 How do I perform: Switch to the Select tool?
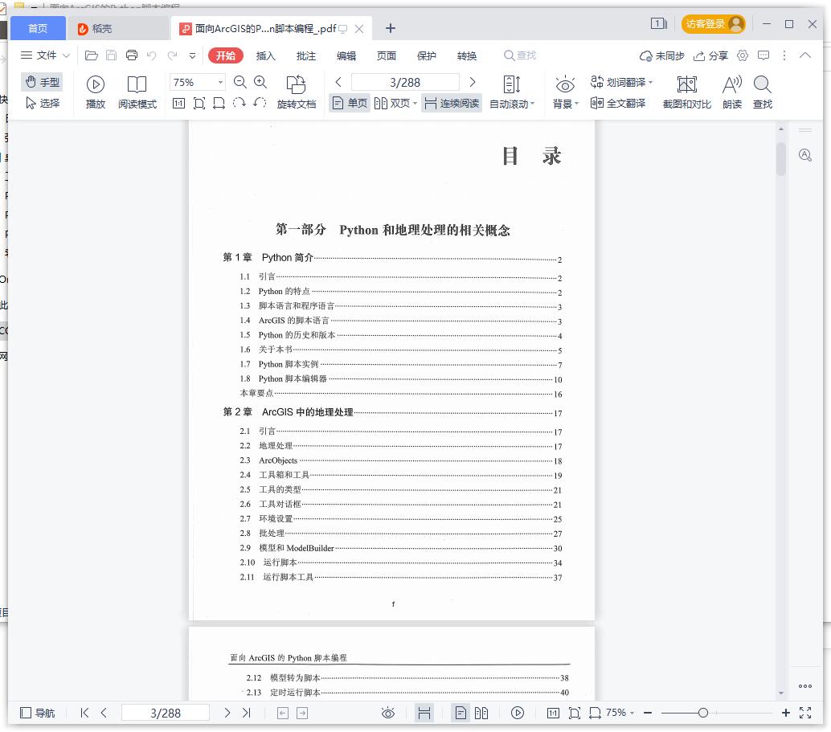(43, 103)
